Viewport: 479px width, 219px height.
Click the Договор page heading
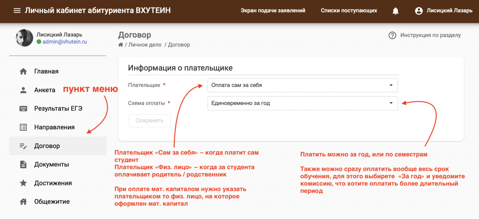pos(134,35)
